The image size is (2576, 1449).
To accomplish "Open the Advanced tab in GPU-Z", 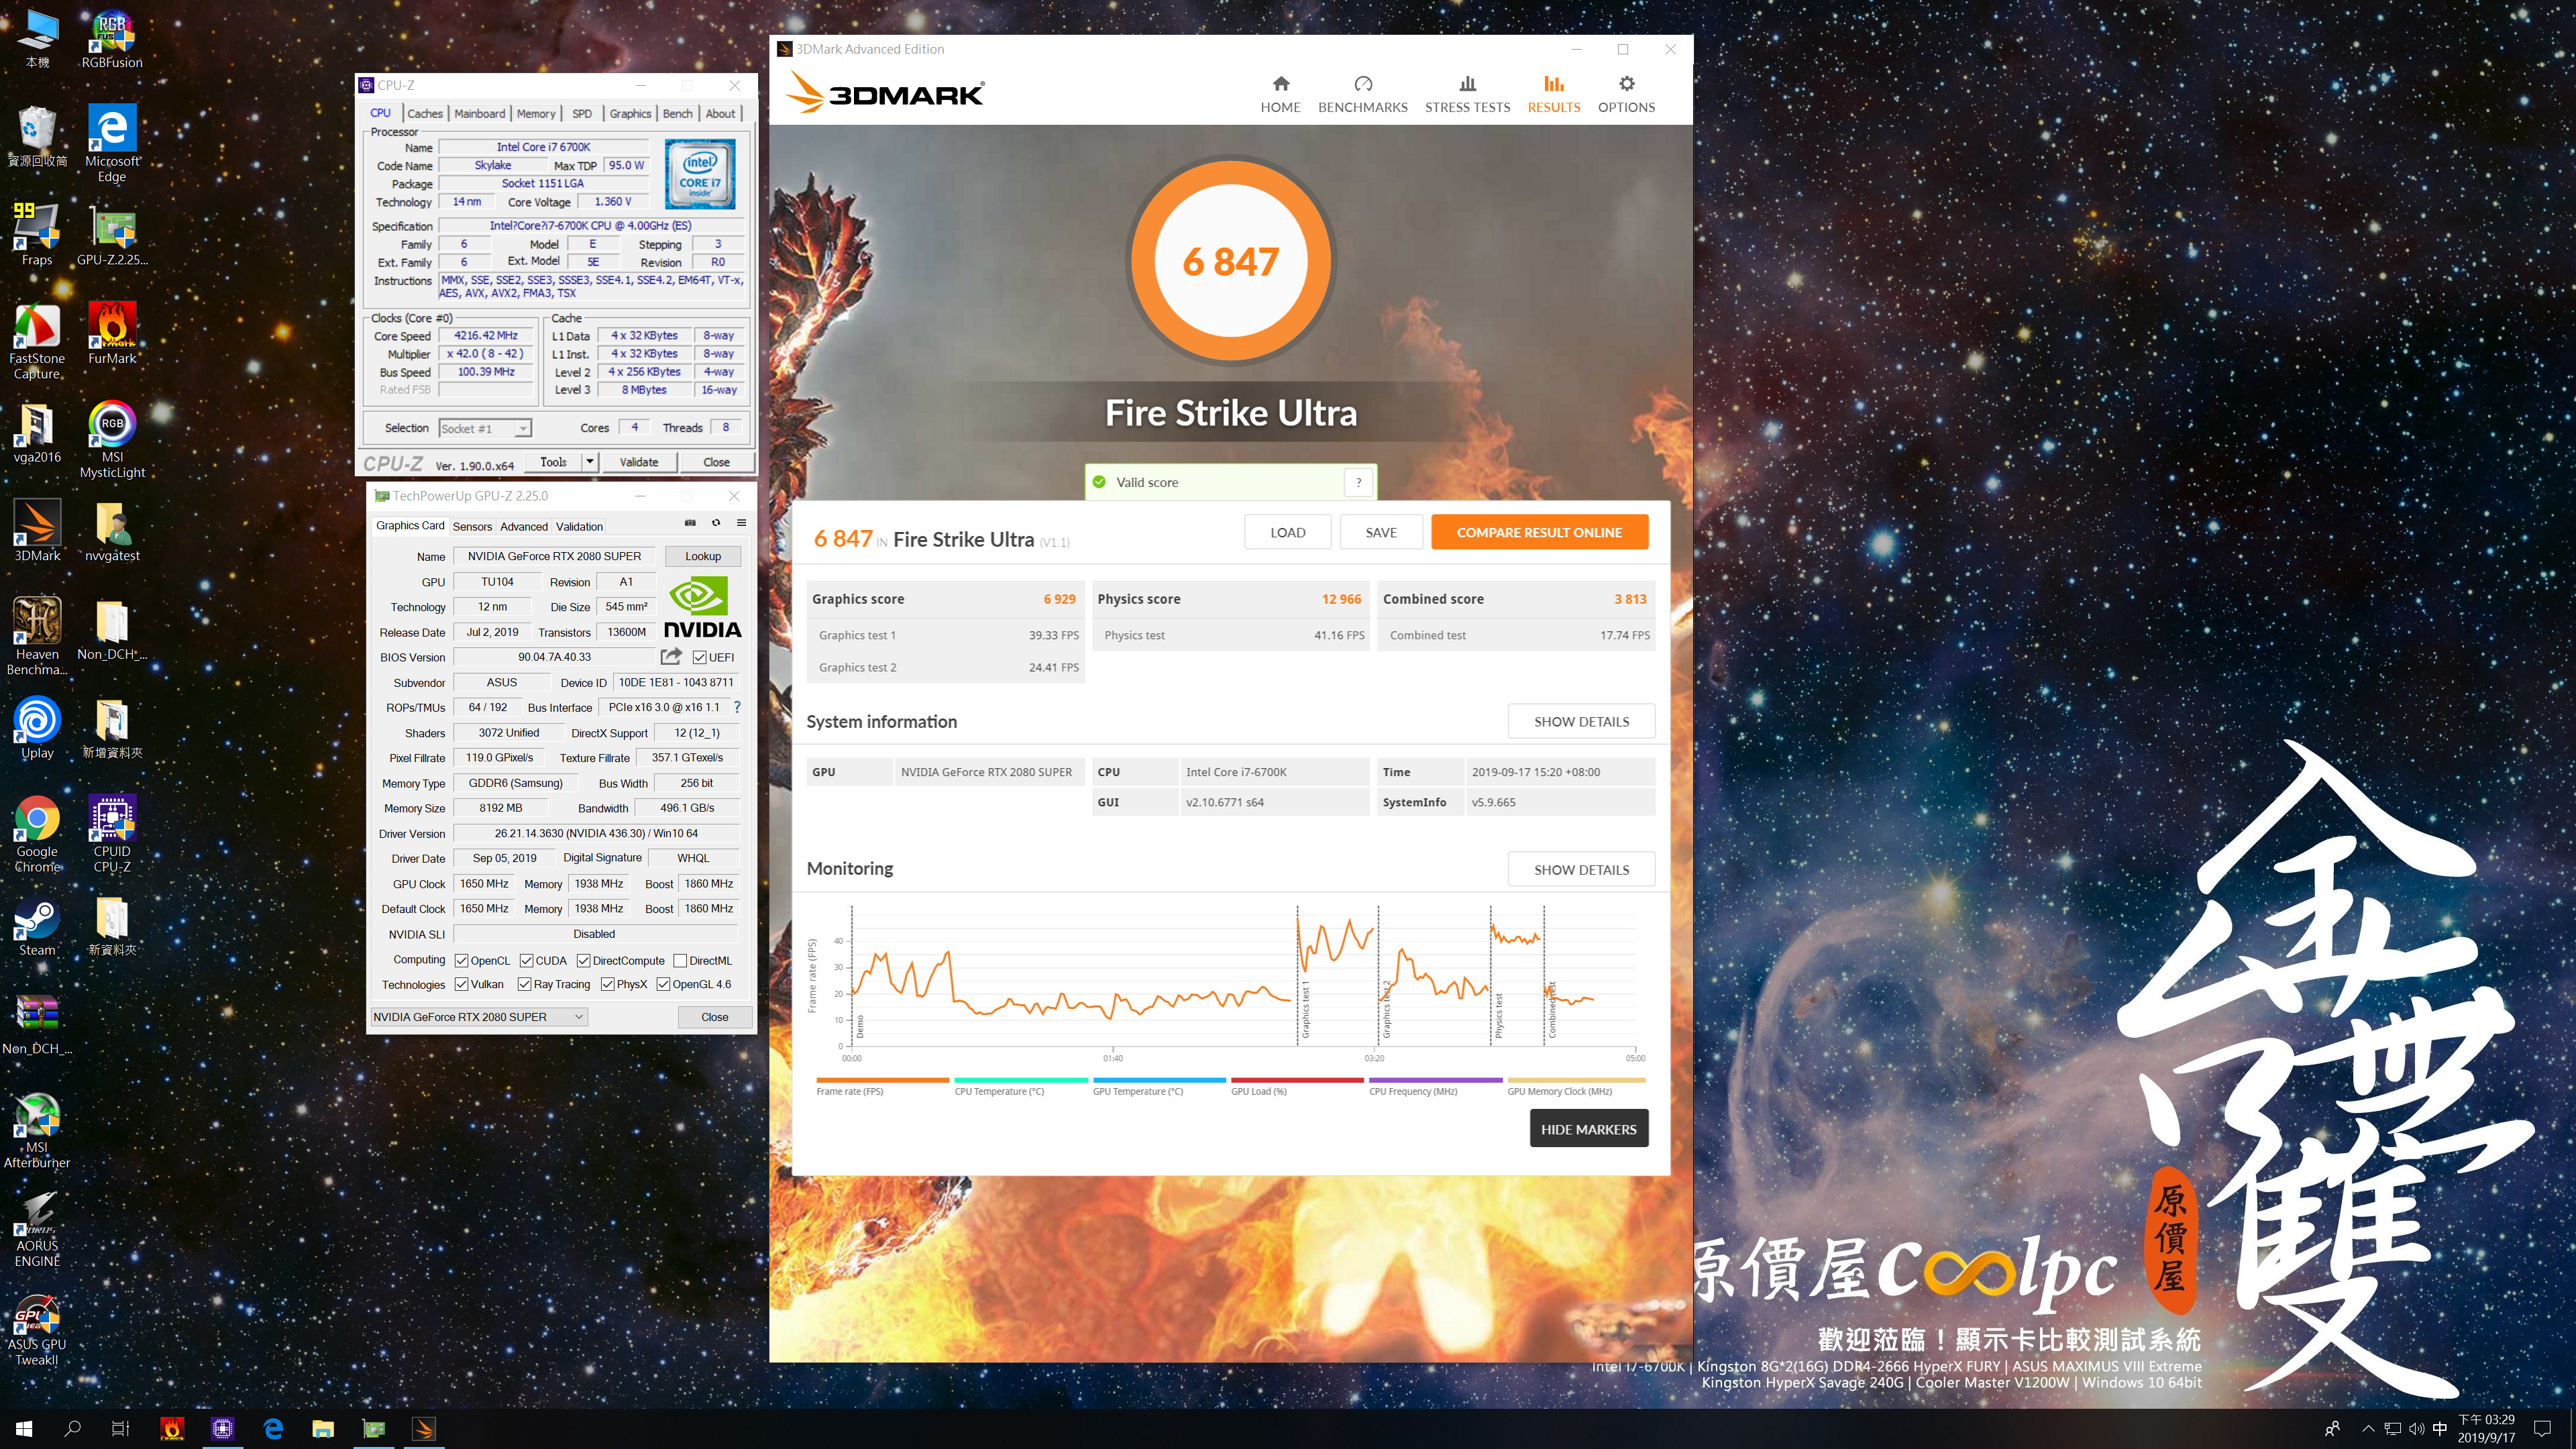I will pos(524,526).
